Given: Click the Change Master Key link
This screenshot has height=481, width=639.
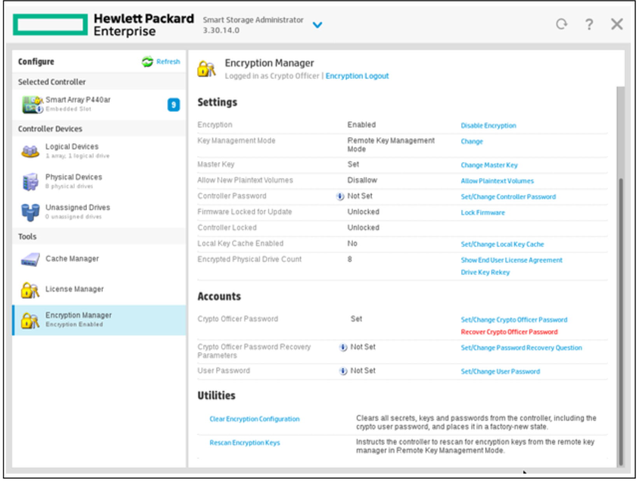Looking at the screenshot, I should (x=489, y=165).
